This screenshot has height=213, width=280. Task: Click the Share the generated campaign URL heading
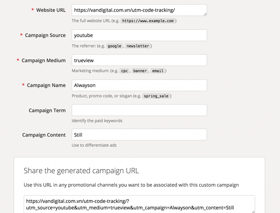pyautogui.click(x=81, y=171)
